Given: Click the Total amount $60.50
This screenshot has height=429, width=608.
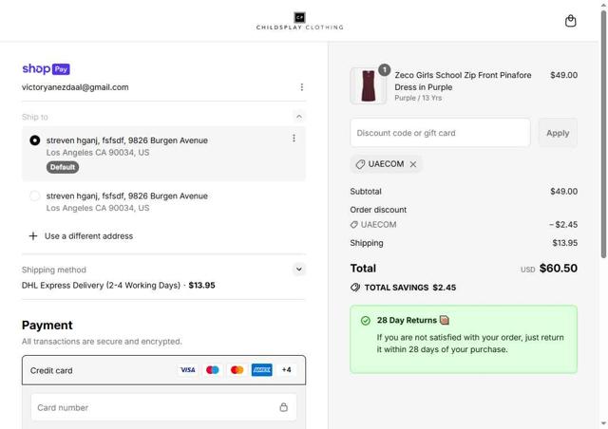Looking at the screenshot, I should [559, 269].
